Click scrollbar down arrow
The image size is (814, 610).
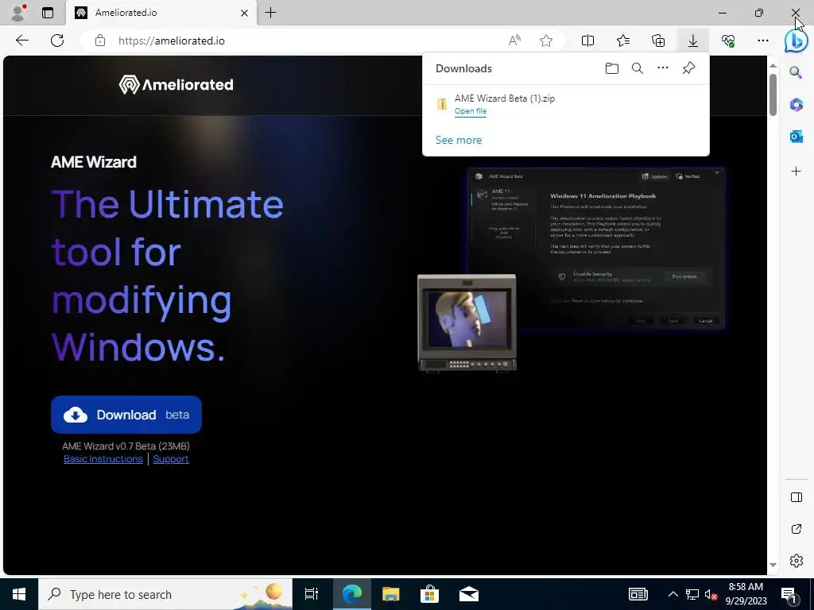[773, 565]
